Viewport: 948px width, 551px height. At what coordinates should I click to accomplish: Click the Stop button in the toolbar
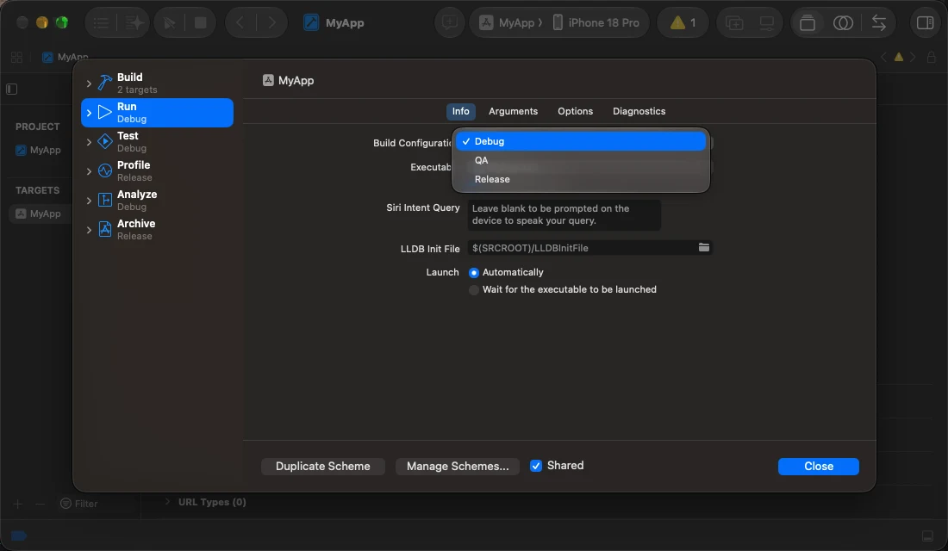pyautogui.click(x=200, y=23)
